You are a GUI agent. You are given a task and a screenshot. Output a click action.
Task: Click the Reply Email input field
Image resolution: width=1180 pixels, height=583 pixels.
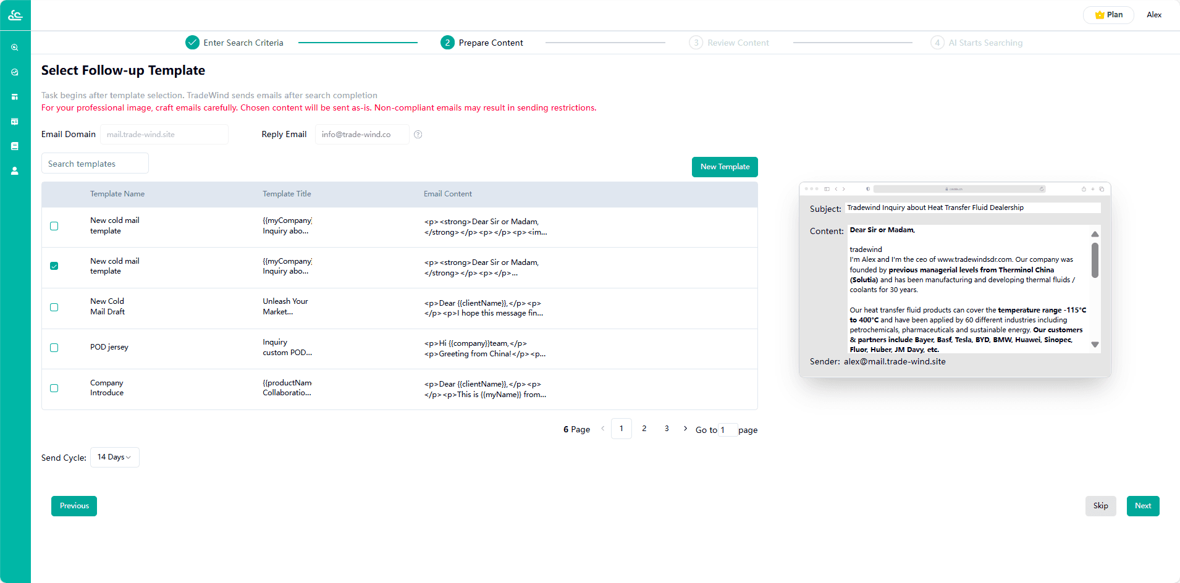pyautogui.click(x=362, y=135)
